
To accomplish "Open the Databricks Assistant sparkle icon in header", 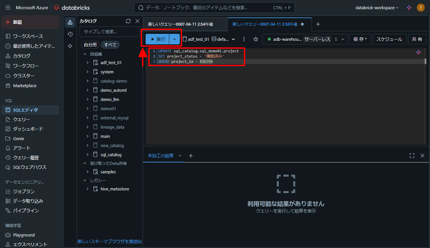I will point(409,8).
